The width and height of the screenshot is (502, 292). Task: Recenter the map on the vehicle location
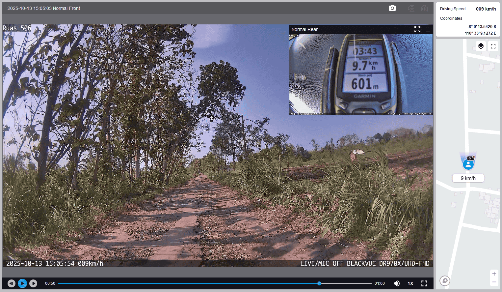445,281
